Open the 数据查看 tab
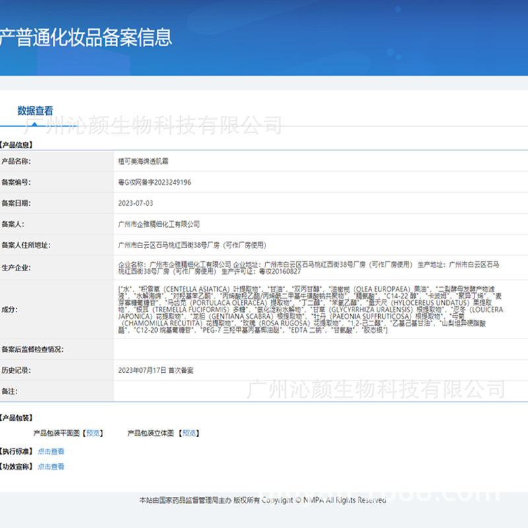Screen dimensions: 528x528 tap(35, 111)
